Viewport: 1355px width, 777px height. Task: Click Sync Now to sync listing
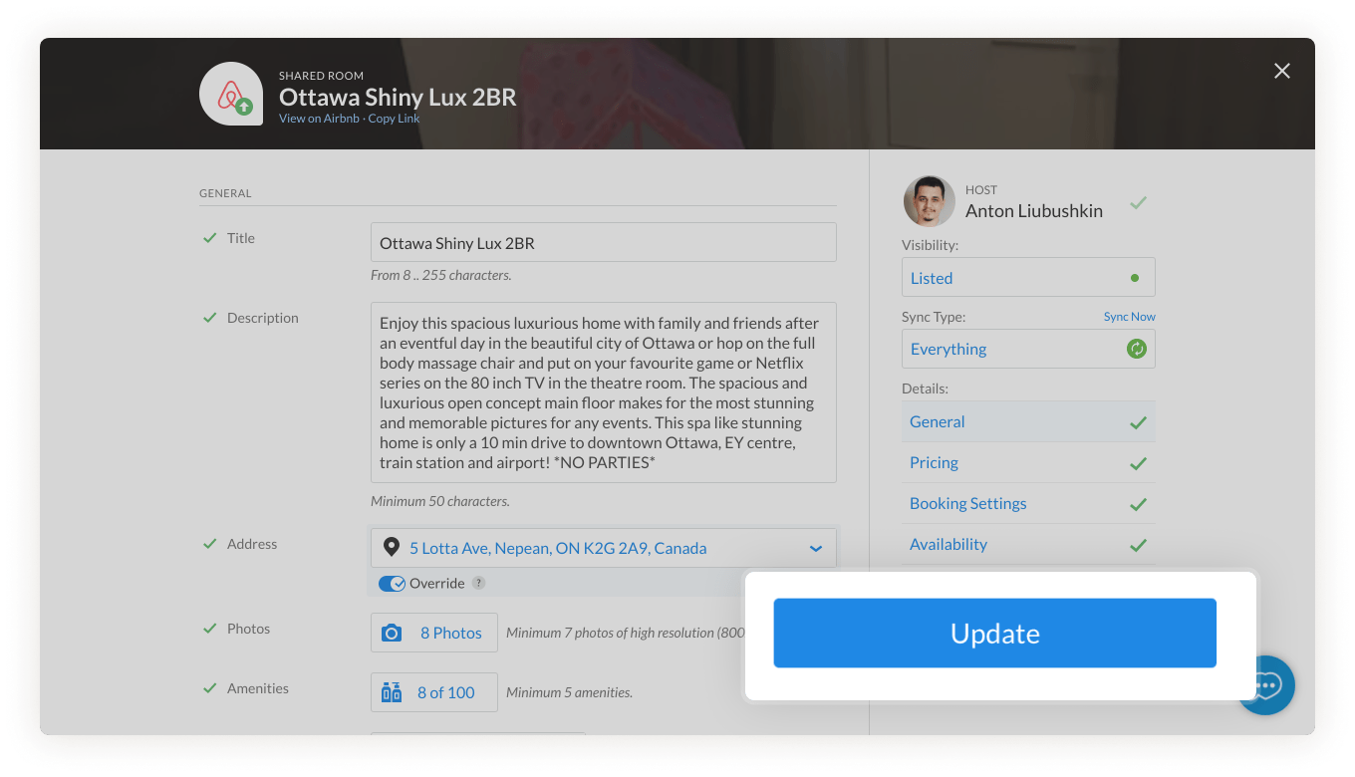click(x=1129, y=316)
